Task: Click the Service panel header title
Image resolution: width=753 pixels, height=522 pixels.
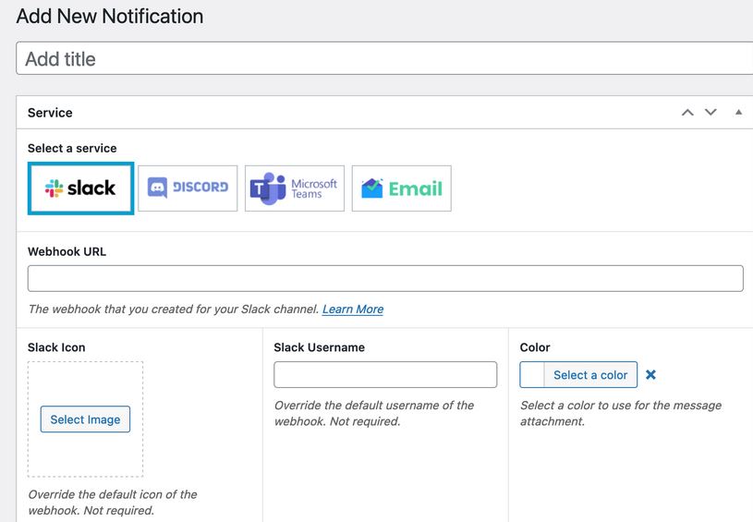Action: pos(50,113)
